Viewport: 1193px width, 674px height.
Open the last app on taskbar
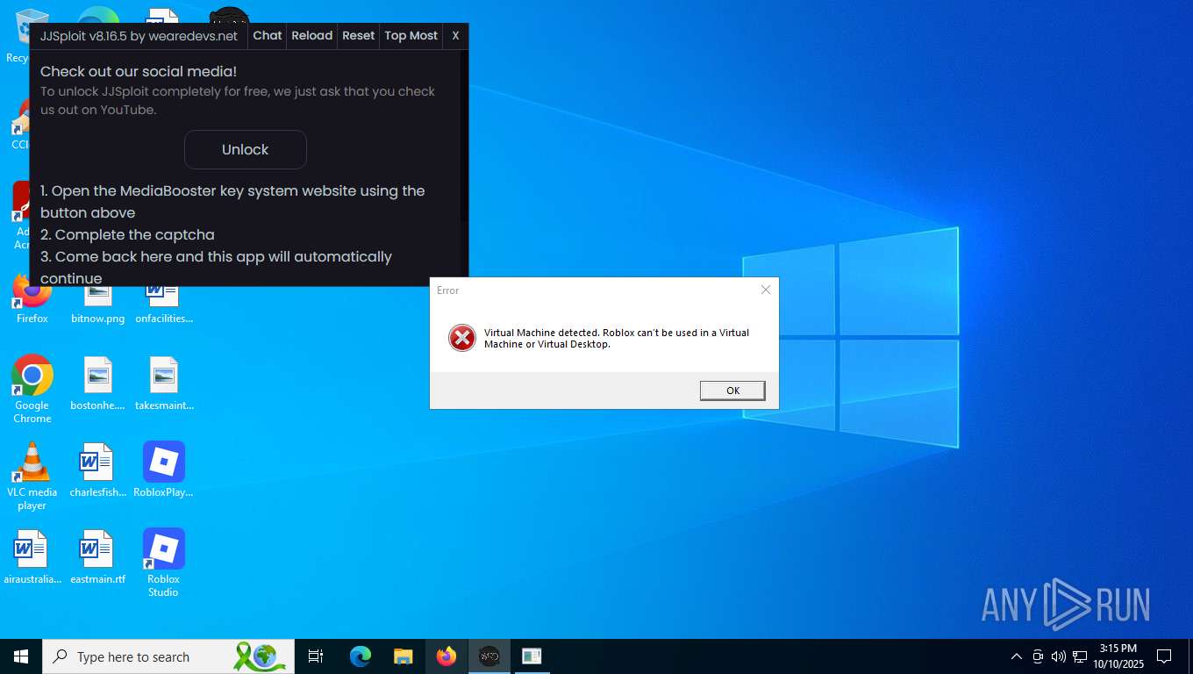tap(532, 656)
